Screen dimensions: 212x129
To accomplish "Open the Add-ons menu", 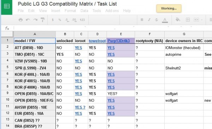I will coord(112,11).
